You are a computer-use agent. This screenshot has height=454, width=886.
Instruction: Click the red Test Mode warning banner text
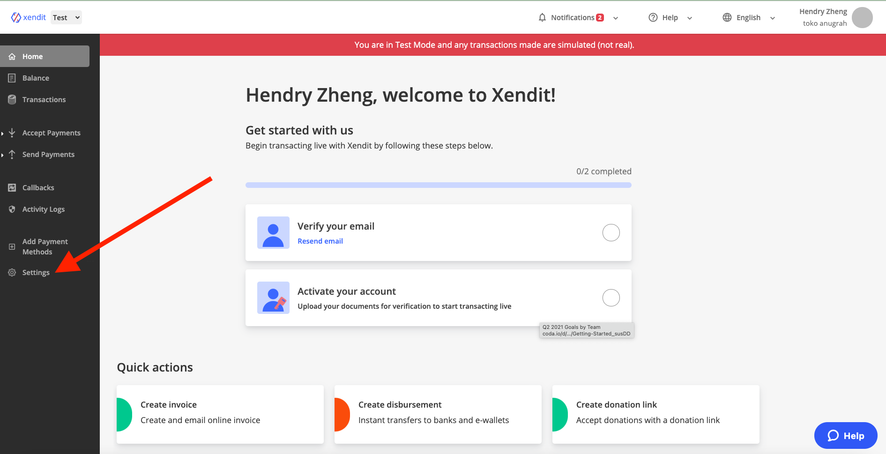(x=494, y=45)
